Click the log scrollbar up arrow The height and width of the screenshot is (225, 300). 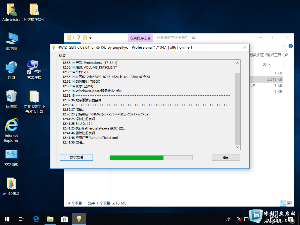point(237,63)
